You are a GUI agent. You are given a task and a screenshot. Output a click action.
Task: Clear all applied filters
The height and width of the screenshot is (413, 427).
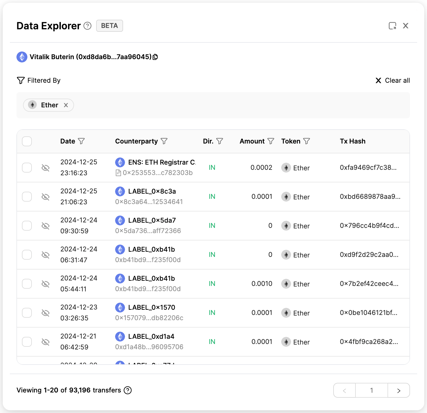click(392, 81)
